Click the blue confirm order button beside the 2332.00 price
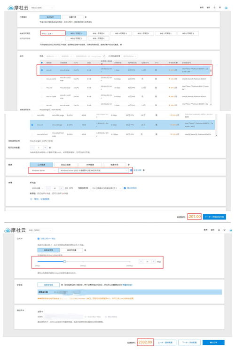The height and width of the screenshot is (350, 235). pyautogui.click(x=213, y=342)
